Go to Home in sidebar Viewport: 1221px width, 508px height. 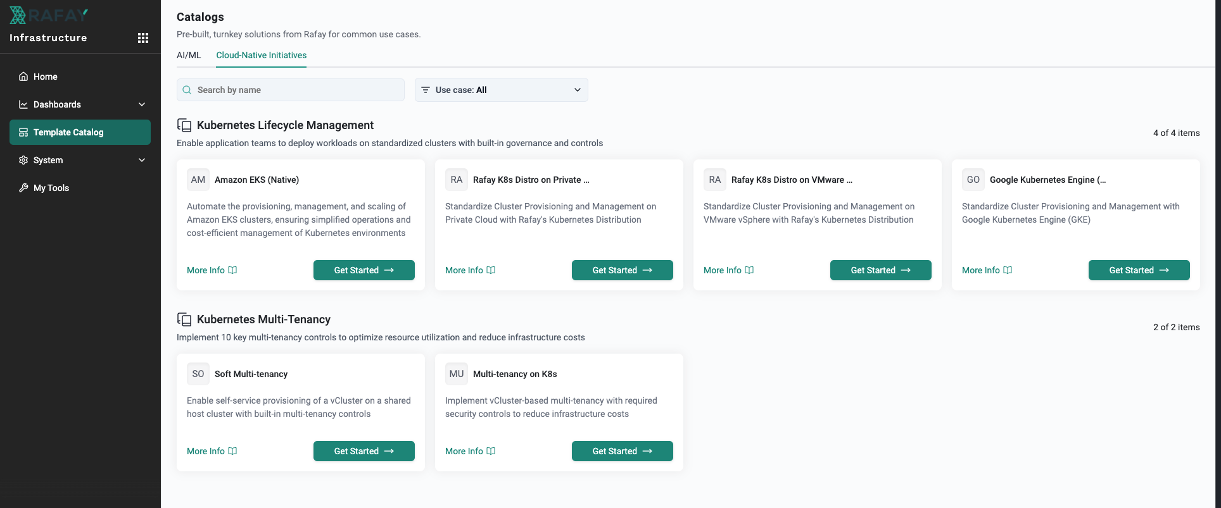coord(80,77)
